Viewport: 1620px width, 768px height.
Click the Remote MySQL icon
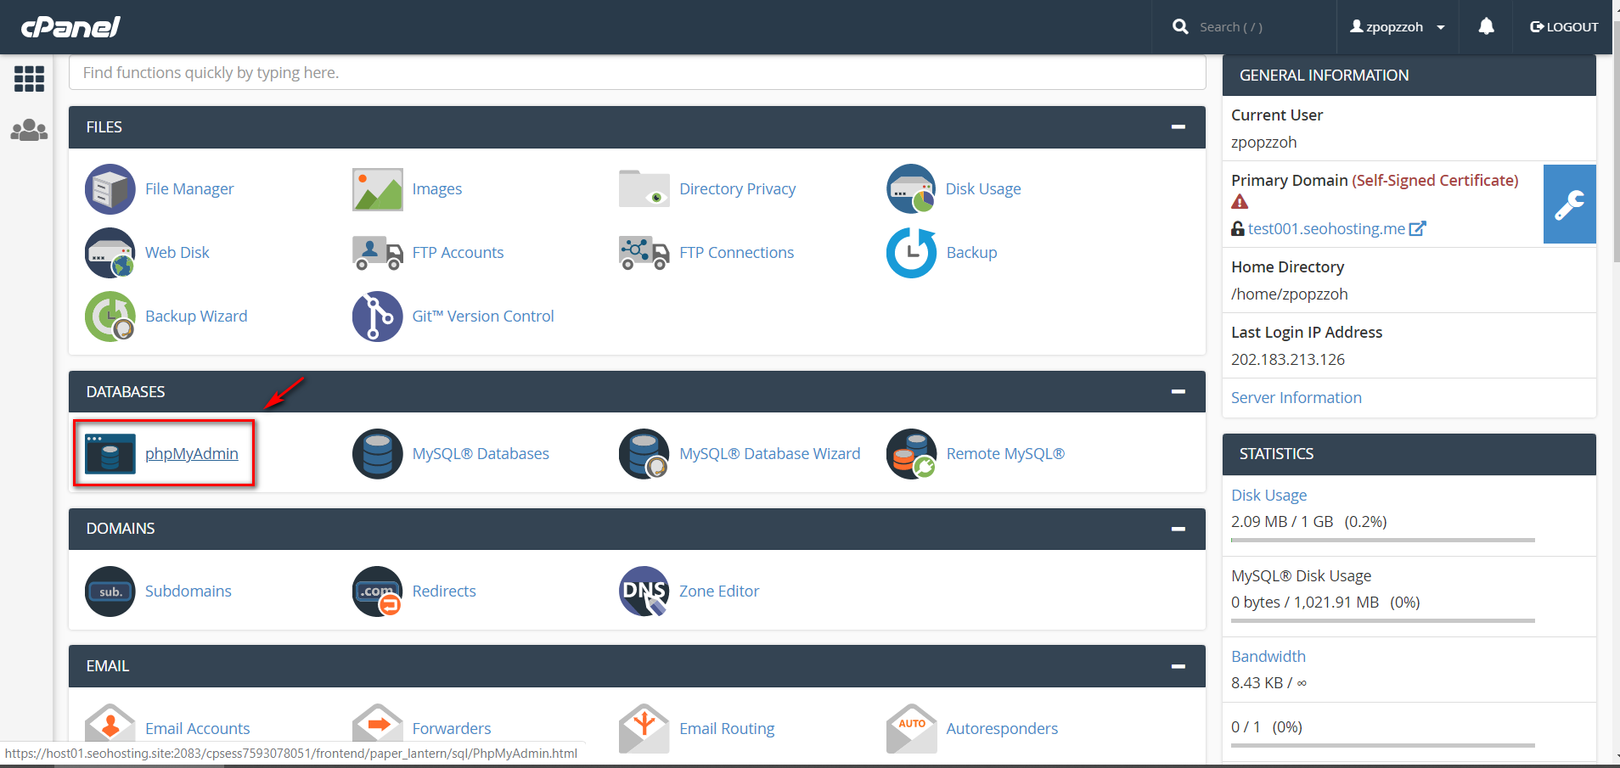pos(911,454)
